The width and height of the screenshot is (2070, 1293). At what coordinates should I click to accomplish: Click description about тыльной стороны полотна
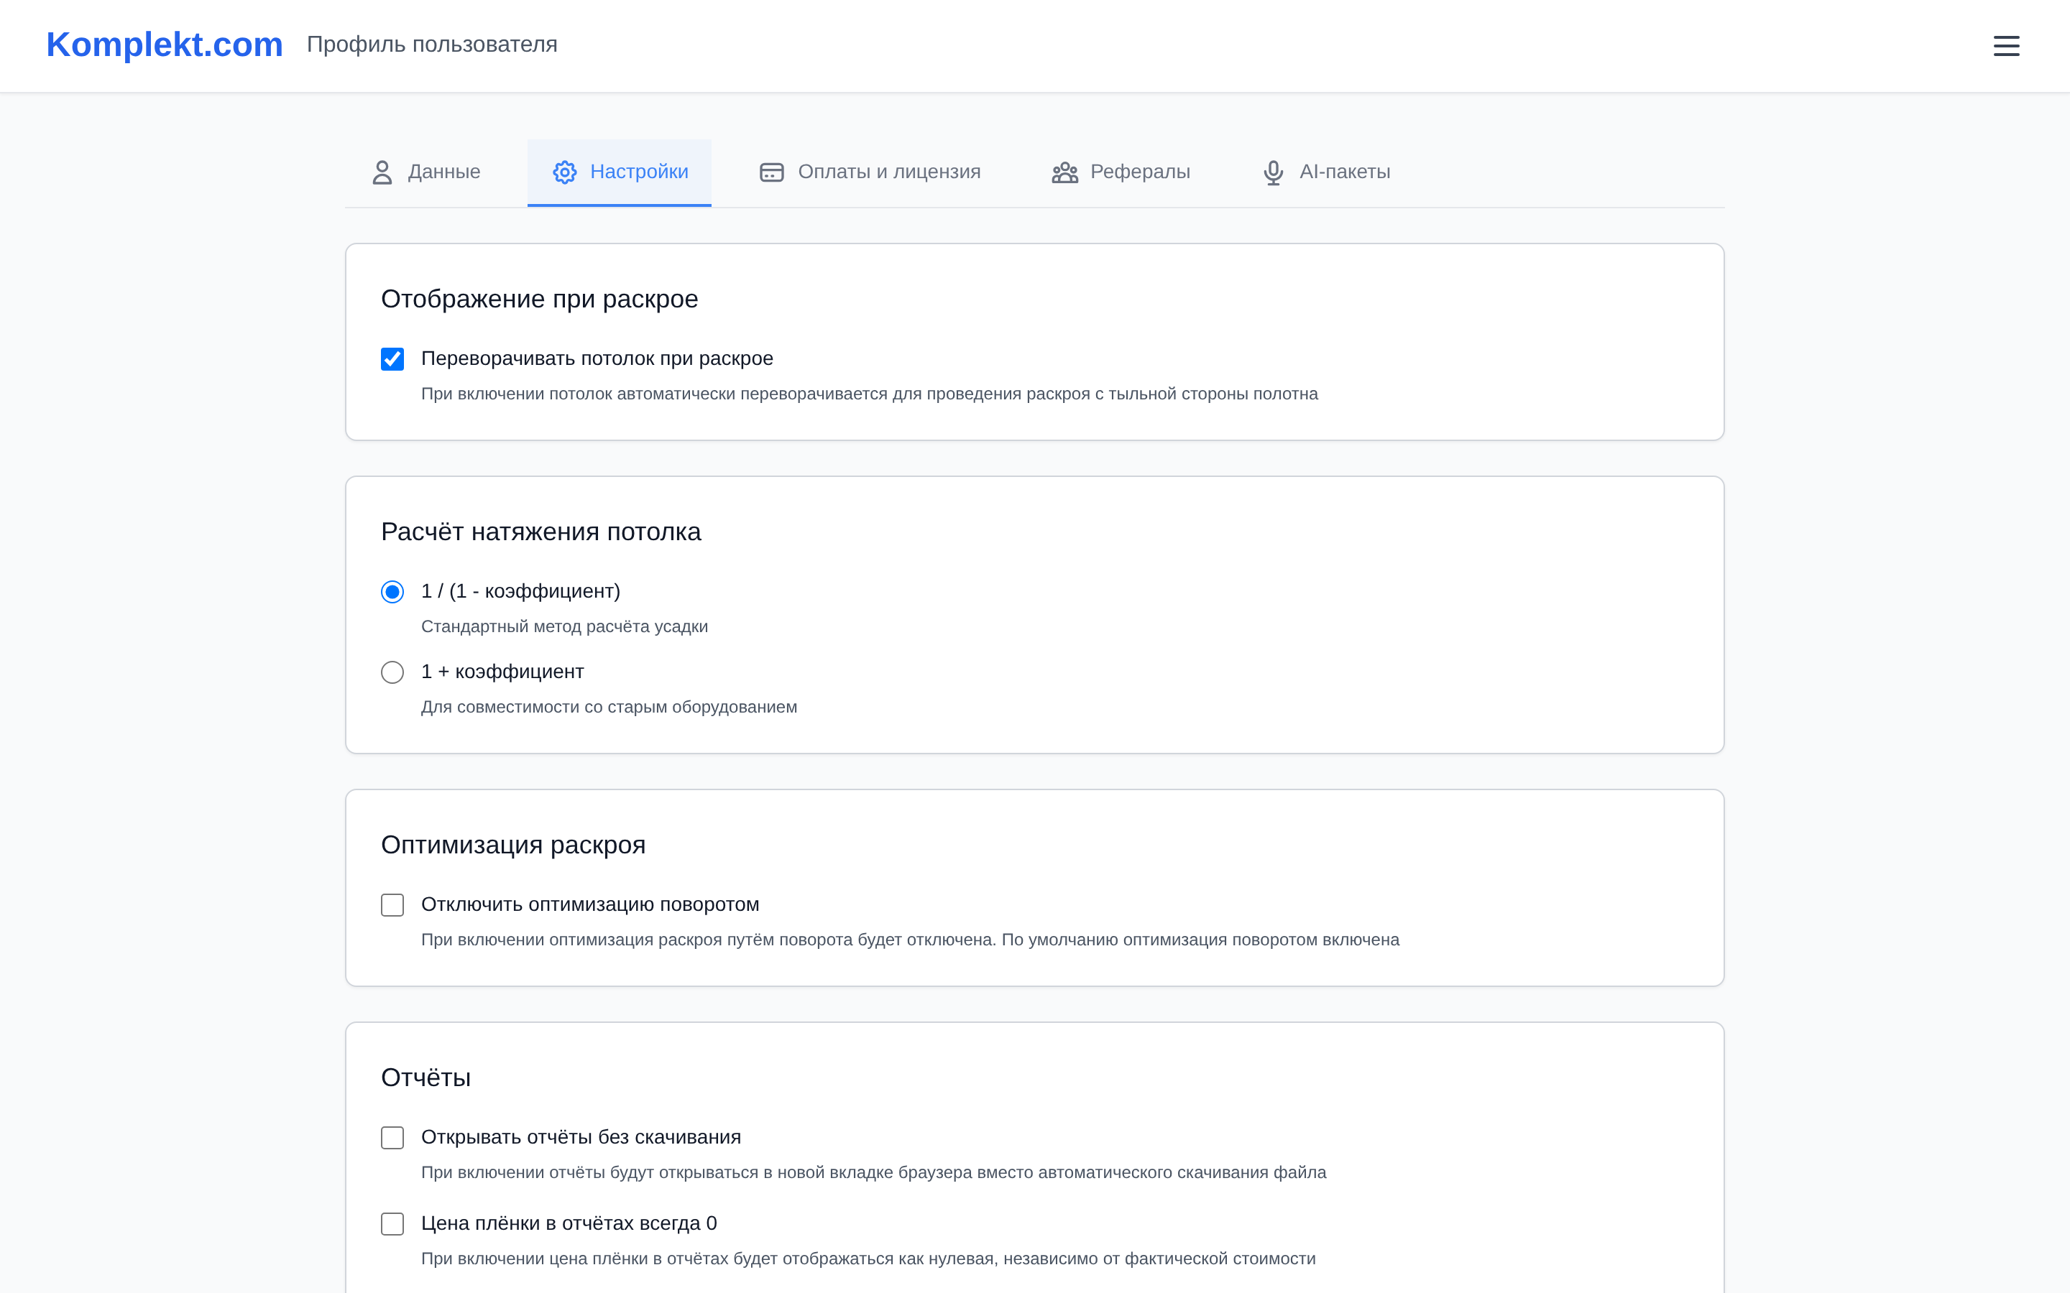point(869,394)
